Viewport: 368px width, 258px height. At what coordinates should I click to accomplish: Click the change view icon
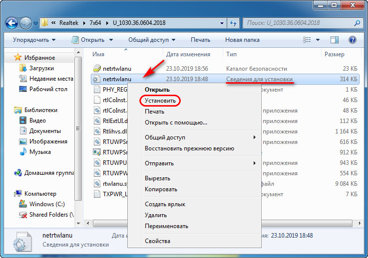[x=307, y=40]
